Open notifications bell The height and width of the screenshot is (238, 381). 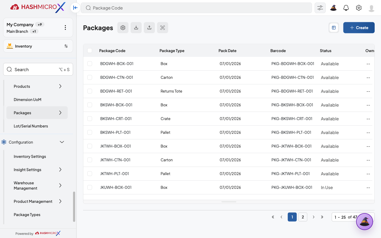click(x=346, y=8)
